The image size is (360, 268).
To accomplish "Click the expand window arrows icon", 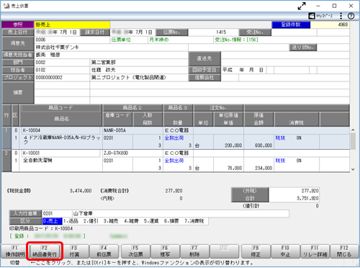I will [x=302, y=6].
